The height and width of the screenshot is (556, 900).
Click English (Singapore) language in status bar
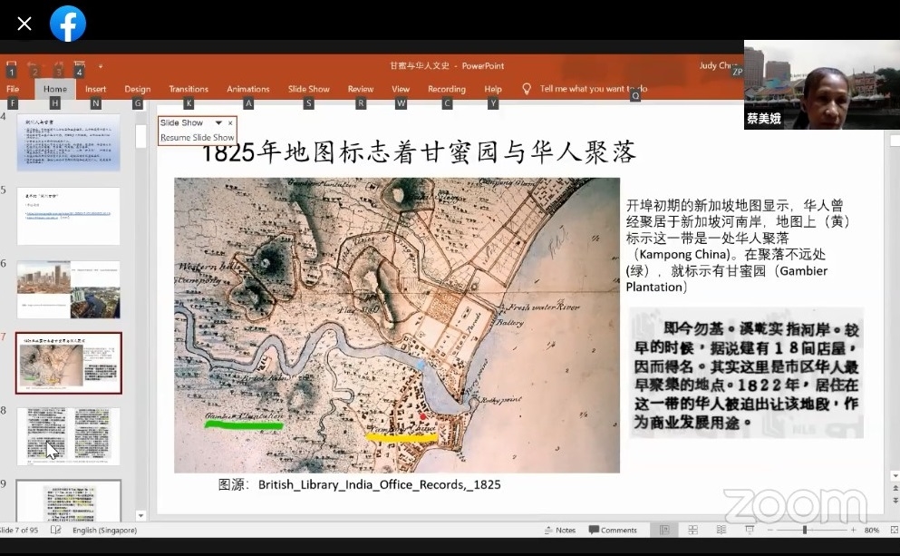click(x=104, y=531)
